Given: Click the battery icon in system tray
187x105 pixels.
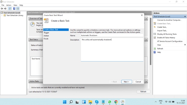Looking at the screenshot, I should (x=173, y=102).
